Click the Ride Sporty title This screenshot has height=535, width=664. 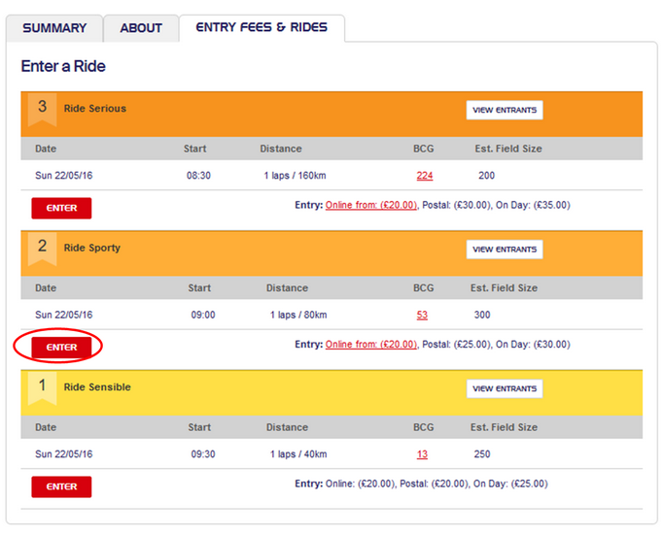pos(92,248)
